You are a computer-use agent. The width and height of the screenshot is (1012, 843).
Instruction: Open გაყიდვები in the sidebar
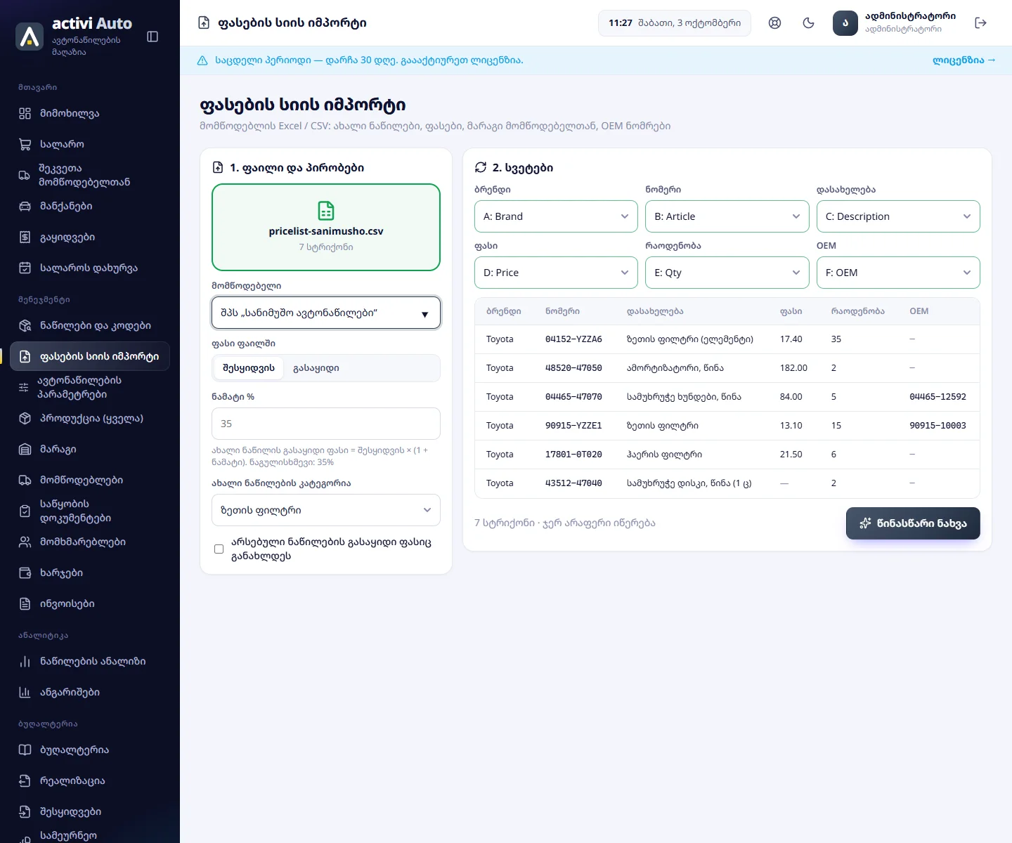[x=90, y=237]
